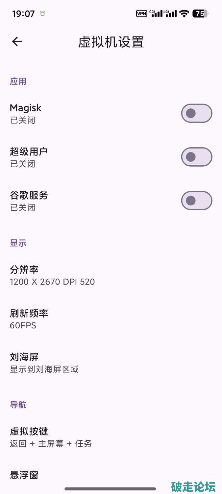The image size is (222, 494).
Task: Tap the 谷歌服务 setting label
Action: 29,195
